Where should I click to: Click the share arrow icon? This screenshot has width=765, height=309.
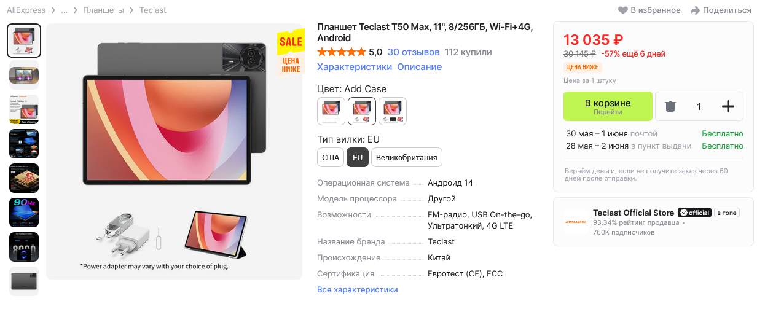tap(696, 10)
